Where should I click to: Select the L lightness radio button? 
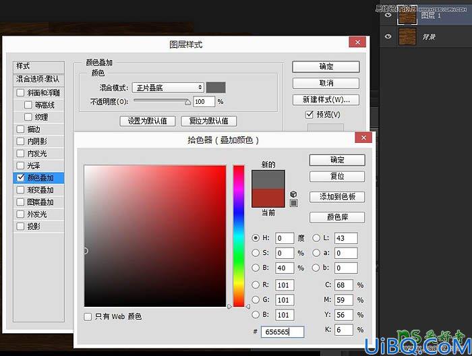tap(316, 238)
